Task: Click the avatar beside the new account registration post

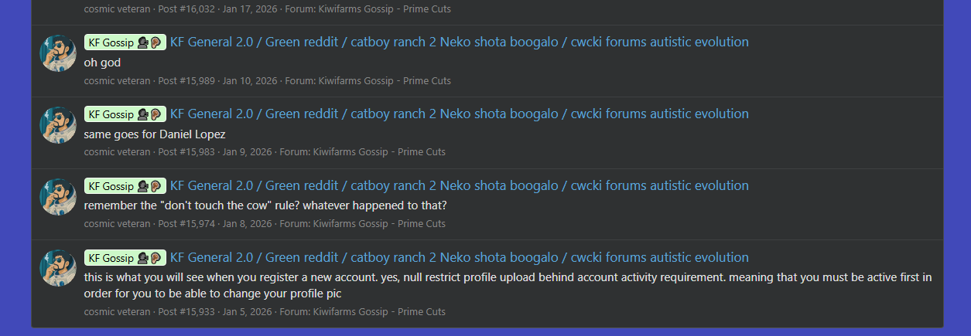Action: 58,268
